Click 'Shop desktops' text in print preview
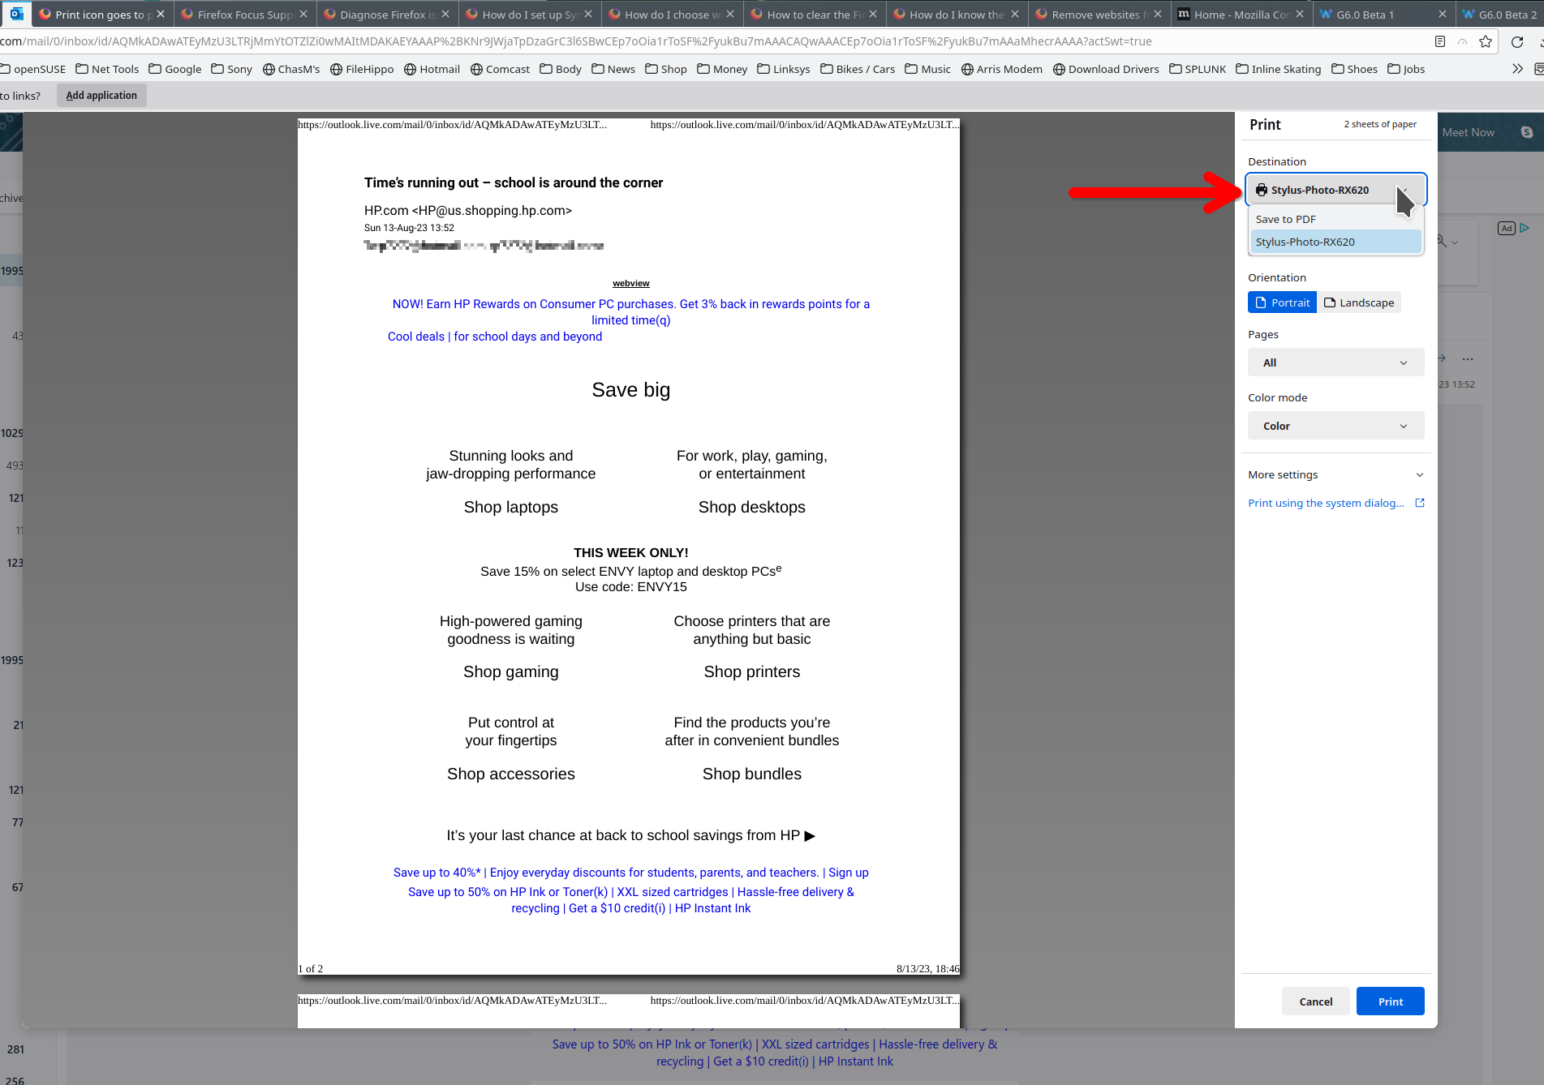The height and width of the screenshot is (1085, 1544). [752, 507]
